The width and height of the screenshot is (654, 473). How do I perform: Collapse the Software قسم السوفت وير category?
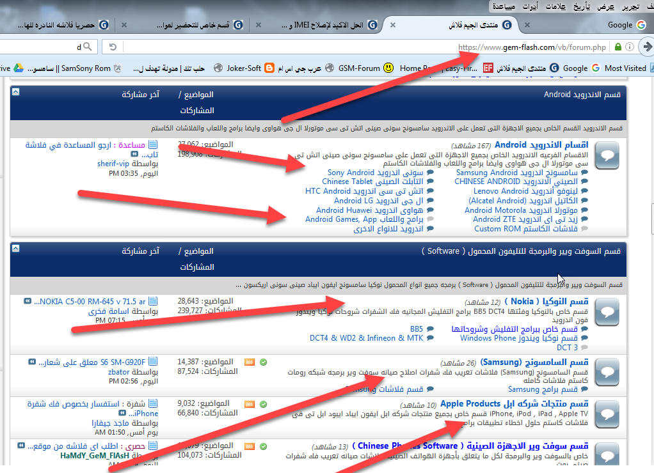15,249
